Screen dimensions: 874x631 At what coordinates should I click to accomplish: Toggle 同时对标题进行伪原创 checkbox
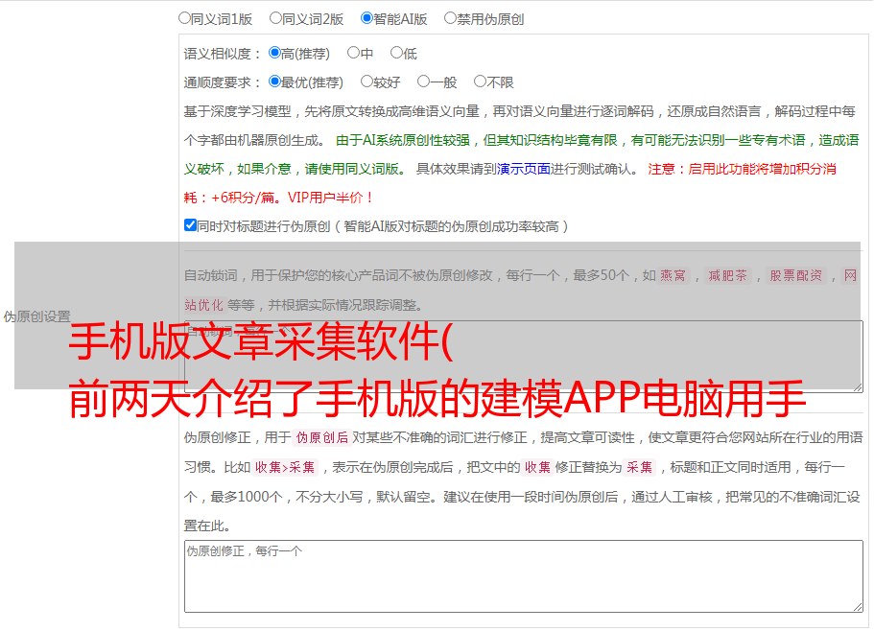[x=190, y=225]
